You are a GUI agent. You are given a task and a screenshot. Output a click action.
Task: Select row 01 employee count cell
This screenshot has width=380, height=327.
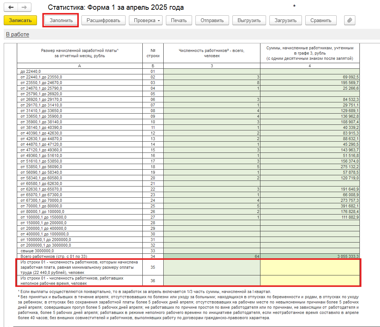[212, 71]
